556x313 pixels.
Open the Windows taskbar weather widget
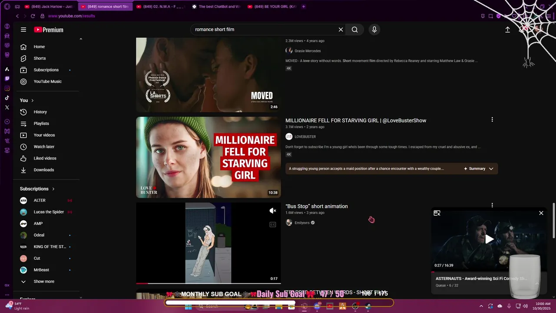pyautogui.click(x=17, y=306)
